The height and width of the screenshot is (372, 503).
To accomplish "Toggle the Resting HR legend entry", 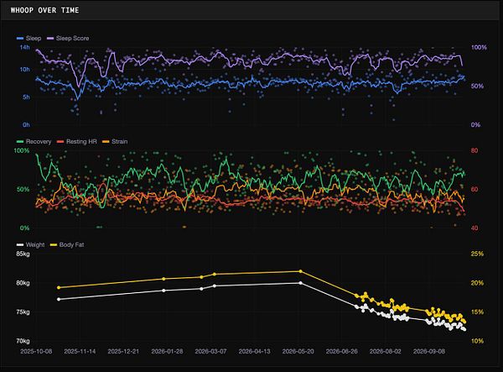I will 76,142.
